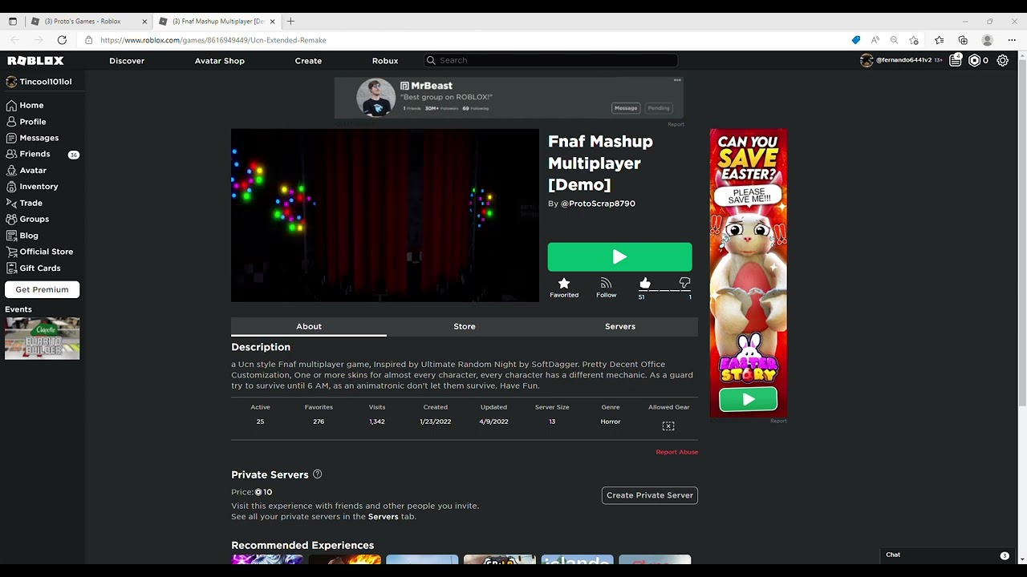The width and height of the screenshot is (1027, 577).
Task: Open Messages from the sidebar
Action: 39,138
